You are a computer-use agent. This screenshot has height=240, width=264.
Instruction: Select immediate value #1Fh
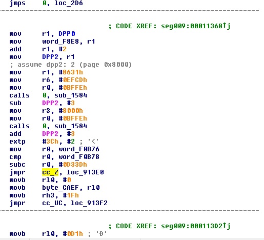coord(71,195)
